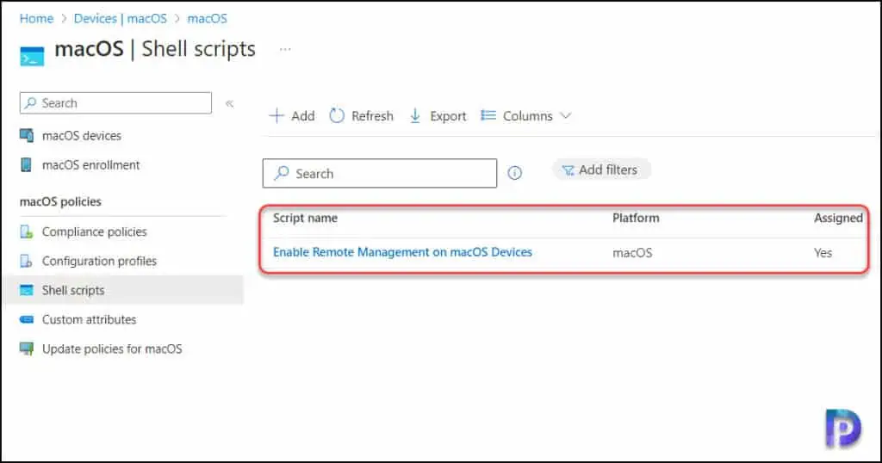The height and width of the screenshot is (463, 882).
Task: Click the macOS enrollment icon
Action: pos(26,164)
